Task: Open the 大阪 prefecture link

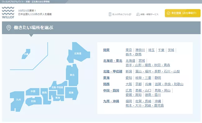Action: tap(129, 84)
